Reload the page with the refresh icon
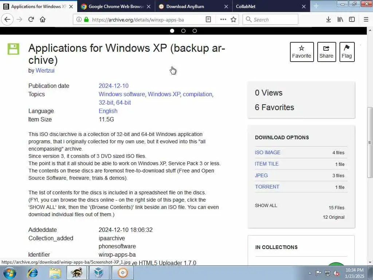373x280 pixels. (x=31, y=20)
